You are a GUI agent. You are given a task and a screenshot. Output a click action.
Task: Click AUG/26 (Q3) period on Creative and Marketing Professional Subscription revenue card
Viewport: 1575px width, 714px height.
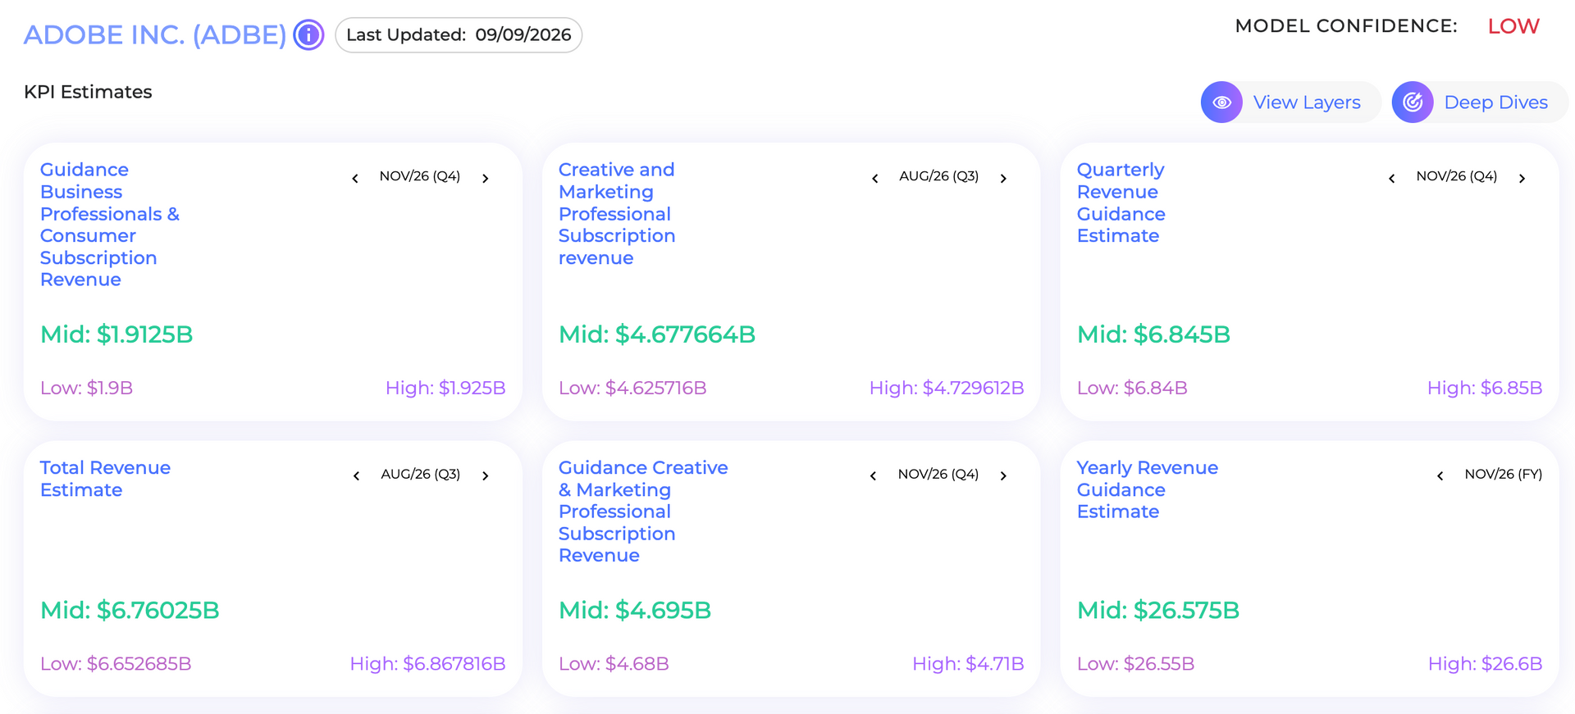[939, 176]
